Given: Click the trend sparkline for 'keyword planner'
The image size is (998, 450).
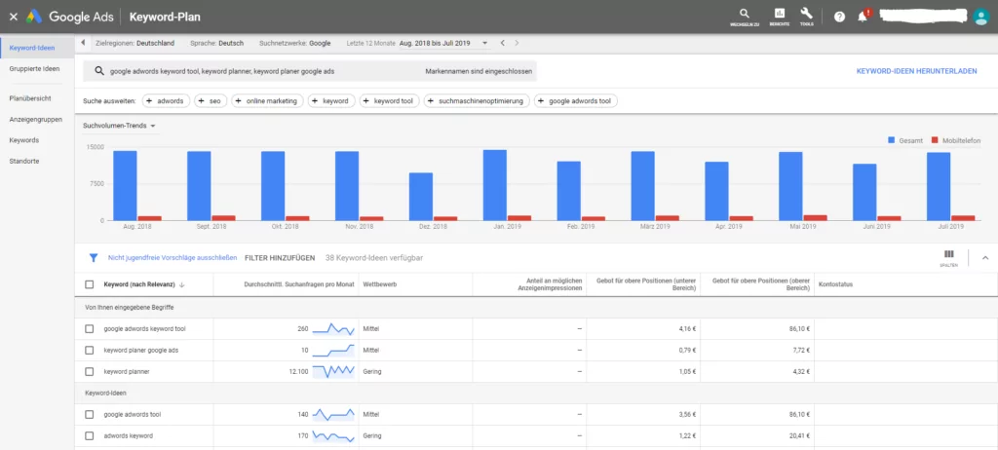Looking at the screenshot, I should pos(333,371).
